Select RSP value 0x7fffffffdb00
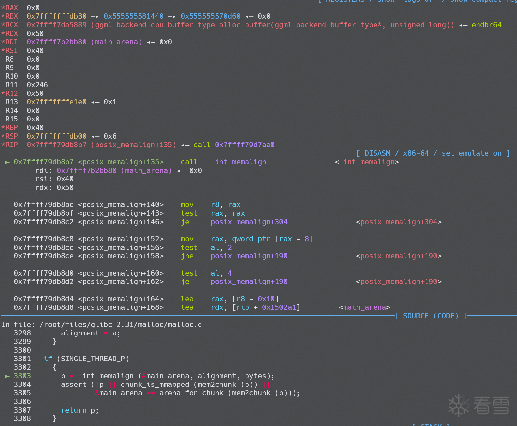The height and width of the screenshot is (426, 517). click(57, 136)
